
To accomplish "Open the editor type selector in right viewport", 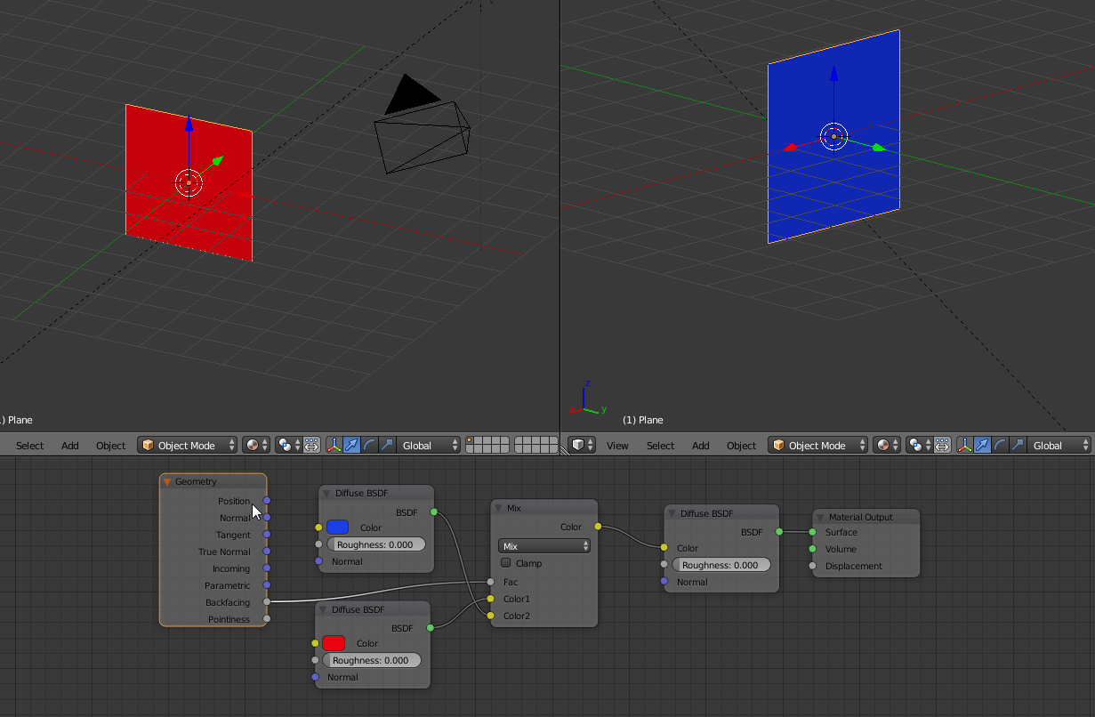I will (583, 445).
